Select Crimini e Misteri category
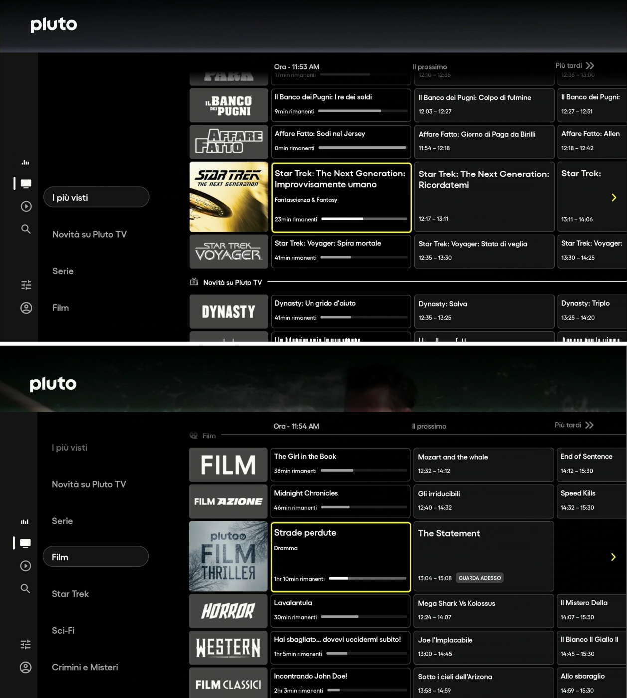The image size is (627, 698). coord(85,667)
